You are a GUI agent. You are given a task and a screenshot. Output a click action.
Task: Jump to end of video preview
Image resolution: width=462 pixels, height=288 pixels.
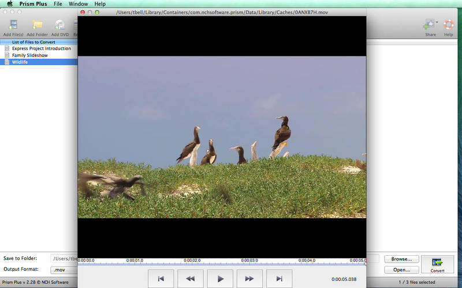tap(280, 278)
